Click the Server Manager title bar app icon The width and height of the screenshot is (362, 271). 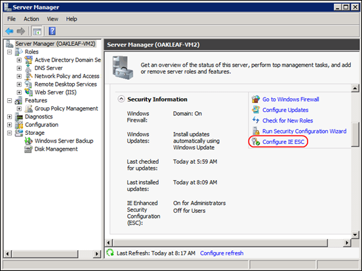(x=8, y=7)
